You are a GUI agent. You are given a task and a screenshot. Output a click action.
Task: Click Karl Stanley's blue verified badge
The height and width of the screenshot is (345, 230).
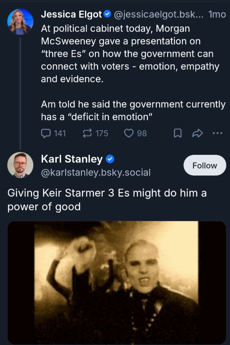110,159
